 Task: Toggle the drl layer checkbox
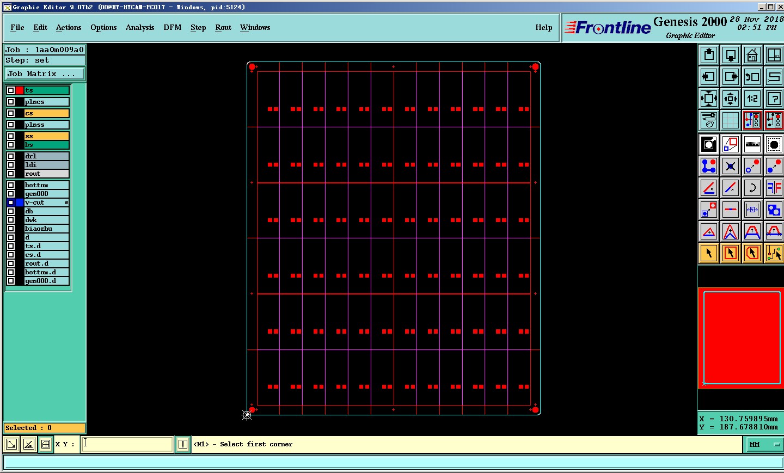[11, 156]
